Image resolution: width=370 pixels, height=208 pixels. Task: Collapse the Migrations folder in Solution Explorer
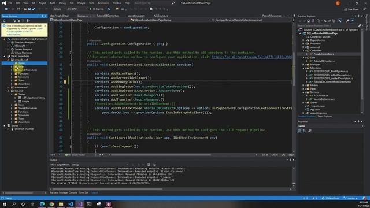click(304, 68)
